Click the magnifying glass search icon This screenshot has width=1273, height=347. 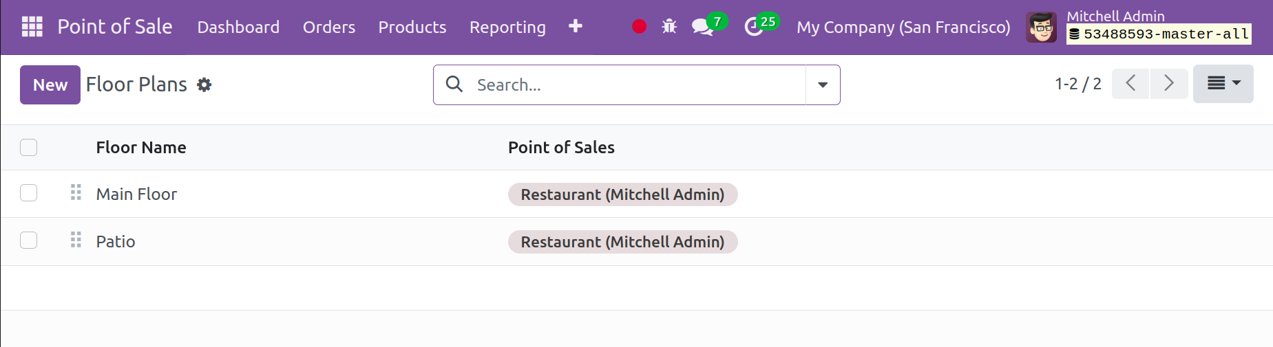pyautogui.click(x=454, y=85)
